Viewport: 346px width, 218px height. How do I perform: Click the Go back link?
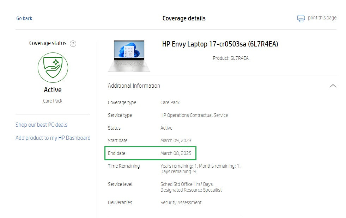tap(24, 18)
